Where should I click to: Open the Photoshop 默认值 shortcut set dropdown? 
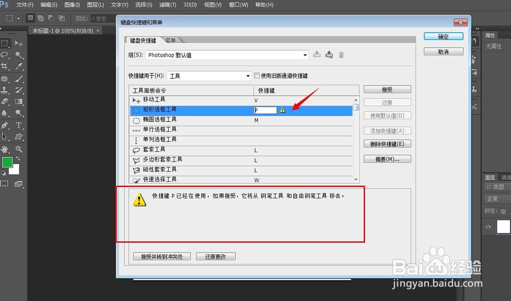pos(305,55)
